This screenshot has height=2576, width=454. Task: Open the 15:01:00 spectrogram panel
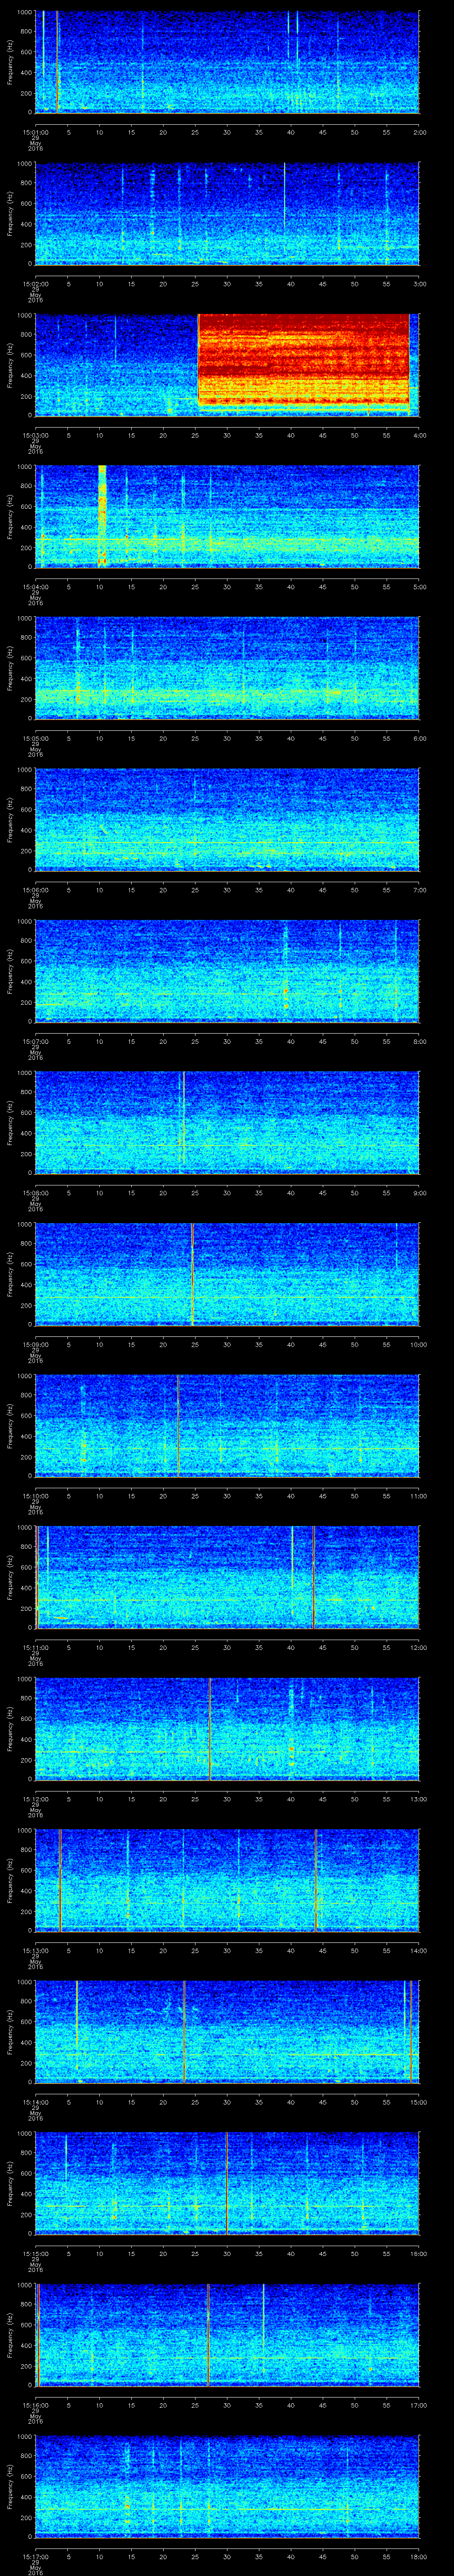point(227,62)
